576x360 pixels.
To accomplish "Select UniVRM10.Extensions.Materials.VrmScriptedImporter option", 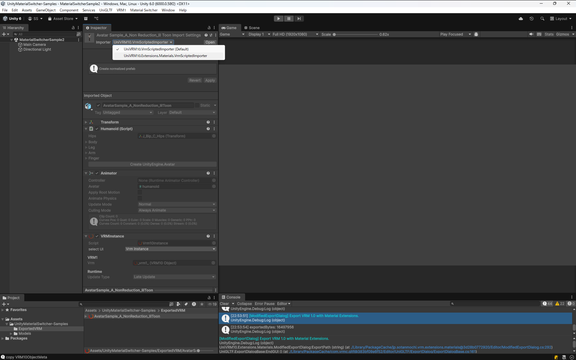I will (165, 56).
